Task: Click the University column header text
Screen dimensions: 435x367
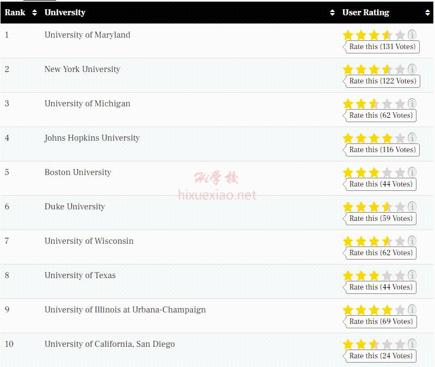Action: click(x=65, y=13)
